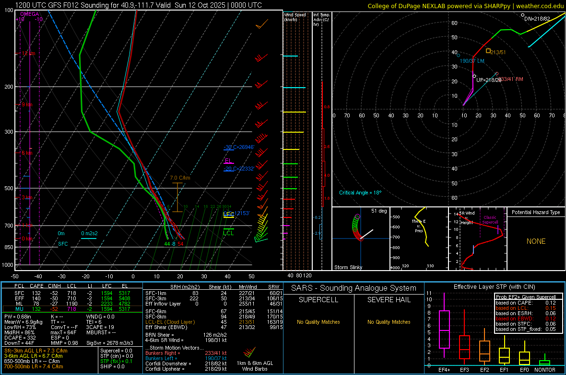Click the orange square 213/51 hodograph marker
The width and height of the screenshot is (566, 375).
[x=488, y=51]
